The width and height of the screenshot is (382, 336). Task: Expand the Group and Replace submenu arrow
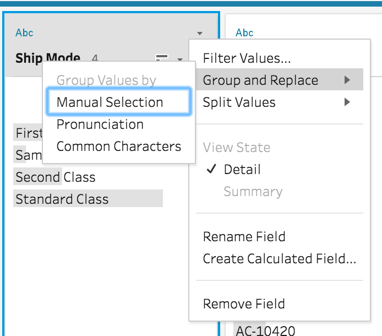click(347, 80)
